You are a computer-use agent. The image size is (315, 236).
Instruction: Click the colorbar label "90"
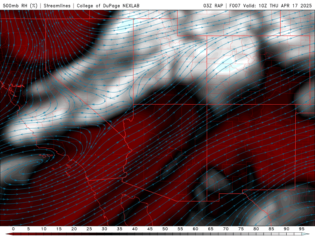pos(286,229)
